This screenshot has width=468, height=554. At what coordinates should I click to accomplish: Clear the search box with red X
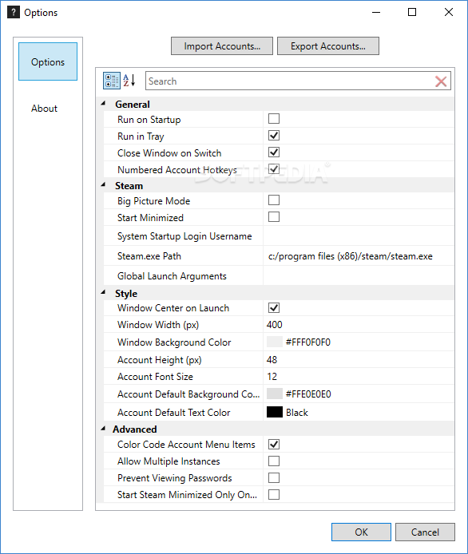pos(440,81)
